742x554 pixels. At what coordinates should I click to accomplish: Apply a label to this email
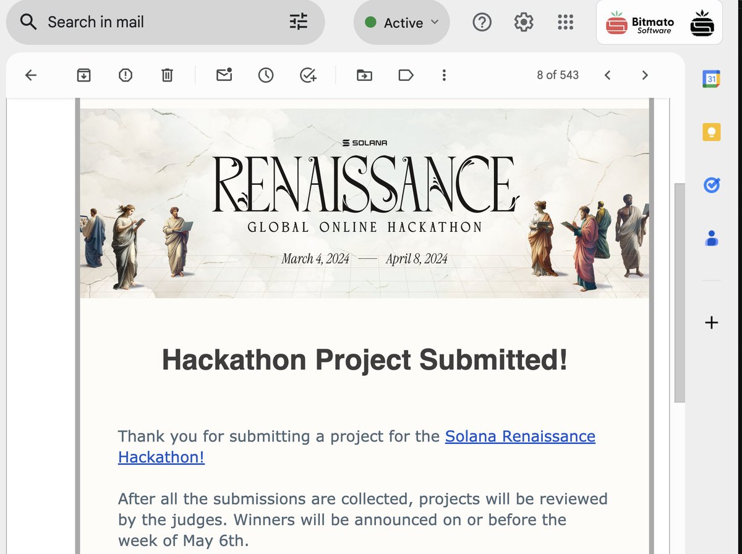(406, 75)
